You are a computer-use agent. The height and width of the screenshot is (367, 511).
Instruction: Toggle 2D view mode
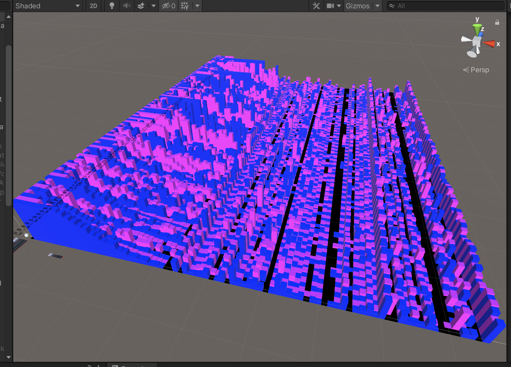94,6
